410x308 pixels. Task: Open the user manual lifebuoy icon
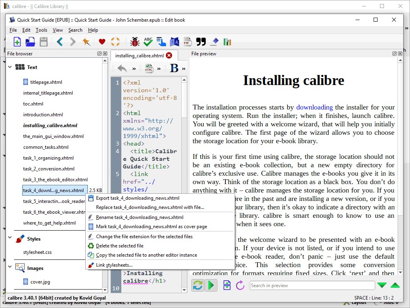(115, 42)
